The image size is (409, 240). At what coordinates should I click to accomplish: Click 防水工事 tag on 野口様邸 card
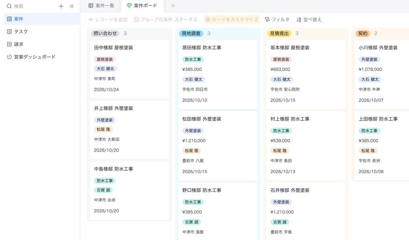193,202
